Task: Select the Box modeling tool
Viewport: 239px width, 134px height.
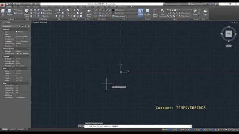Action: click(x=3, y=12)
